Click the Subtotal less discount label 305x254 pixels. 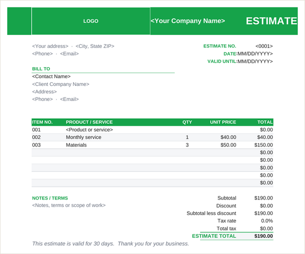(x=211, y=213)
